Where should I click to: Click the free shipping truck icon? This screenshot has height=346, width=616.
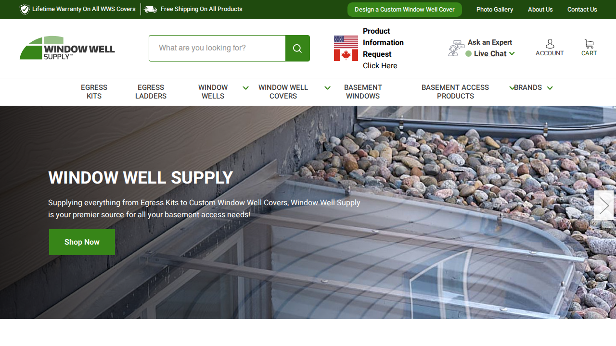[x=151, y=9]
